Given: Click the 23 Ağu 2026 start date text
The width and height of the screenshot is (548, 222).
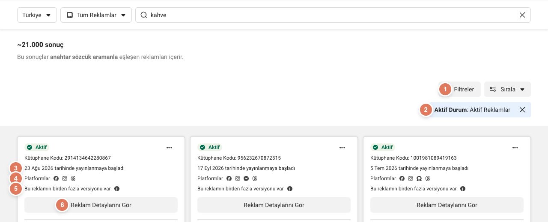Looking at the screenshot, I should pos(74,168).
